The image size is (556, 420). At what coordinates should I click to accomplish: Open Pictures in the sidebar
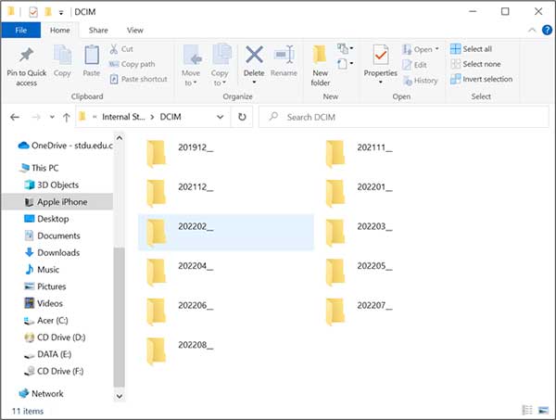pos(45,286)
